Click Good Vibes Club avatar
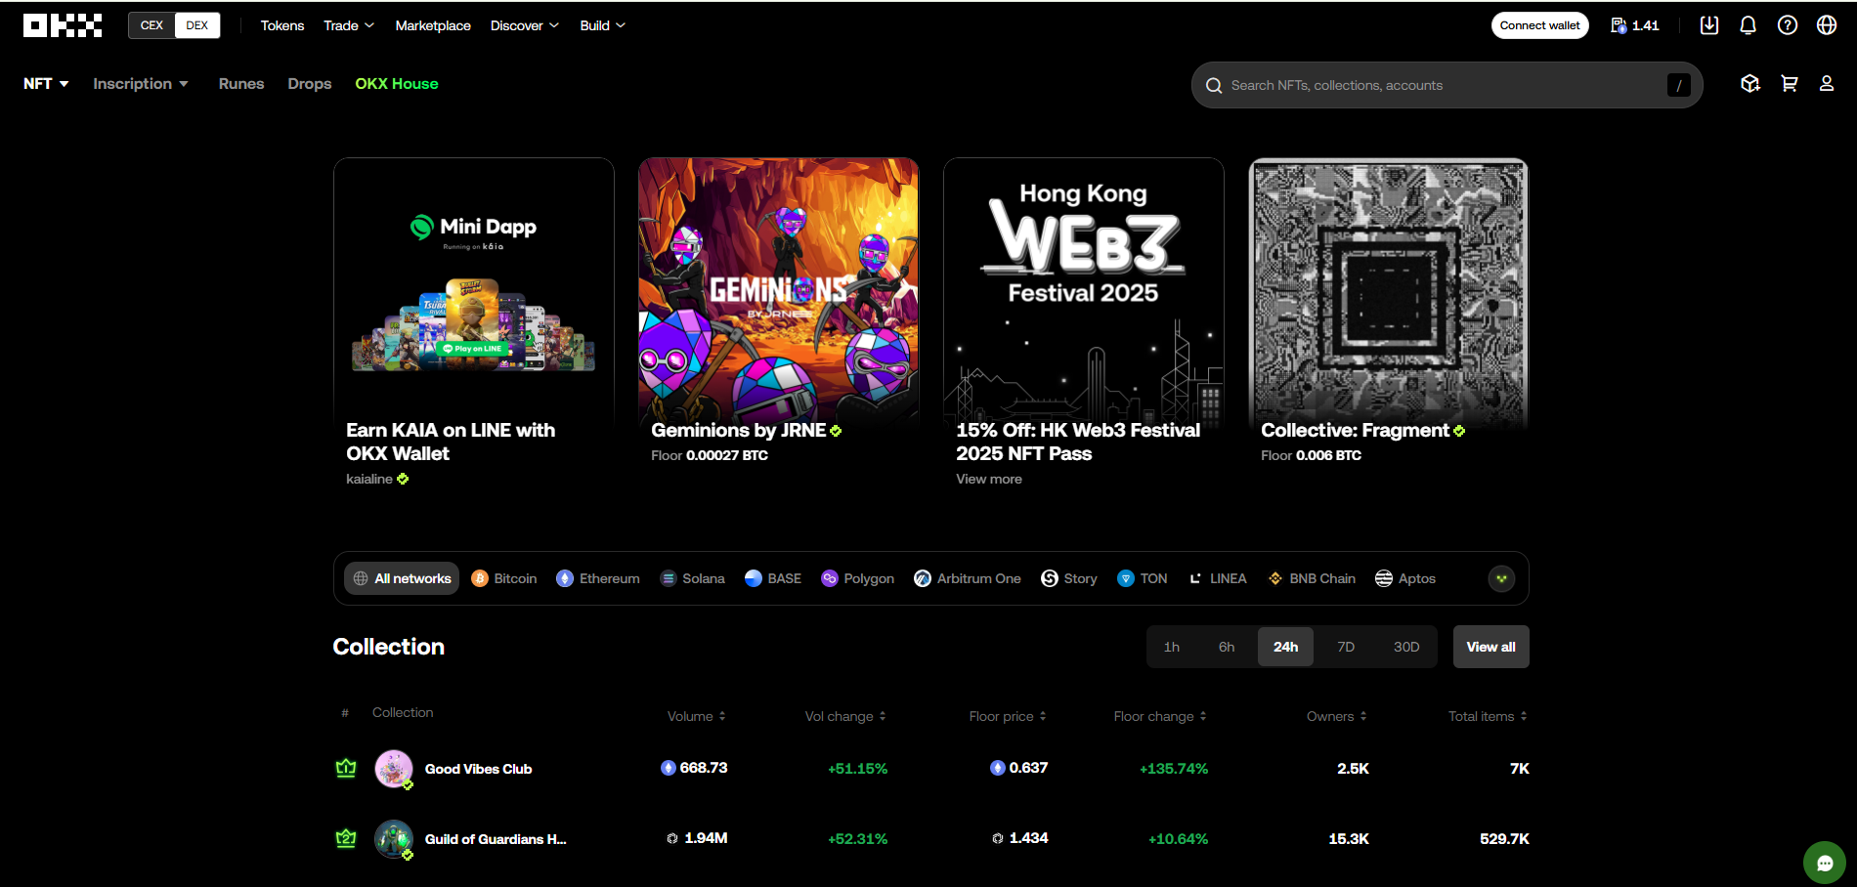This screenshot has width=1857, height=887. [x=394, y=769]
